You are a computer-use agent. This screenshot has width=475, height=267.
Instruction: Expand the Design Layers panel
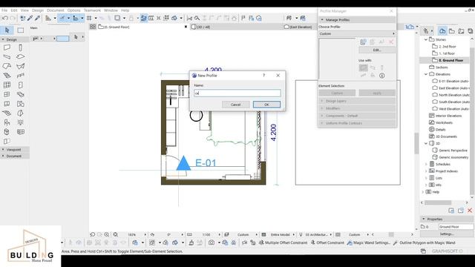click(357, 101)
